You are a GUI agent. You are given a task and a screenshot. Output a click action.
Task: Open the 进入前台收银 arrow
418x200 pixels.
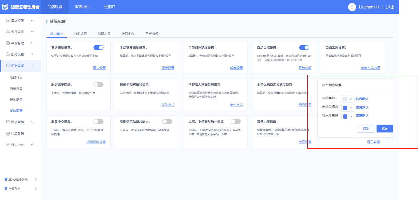click(x=36, y=179)
